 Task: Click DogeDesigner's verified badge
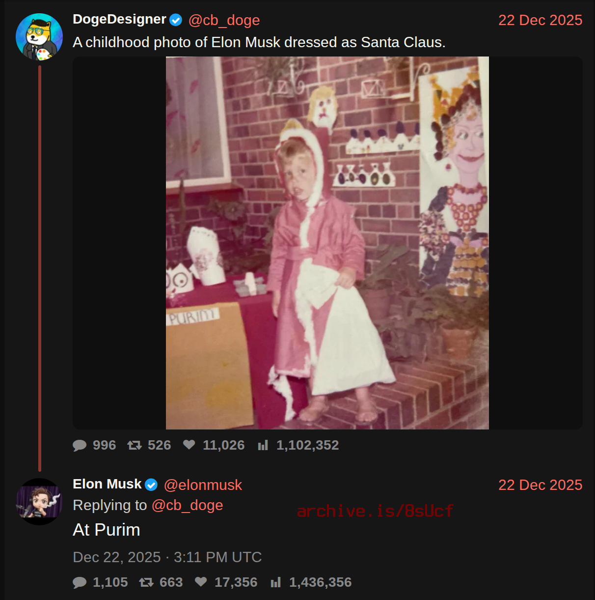point(176,20)
